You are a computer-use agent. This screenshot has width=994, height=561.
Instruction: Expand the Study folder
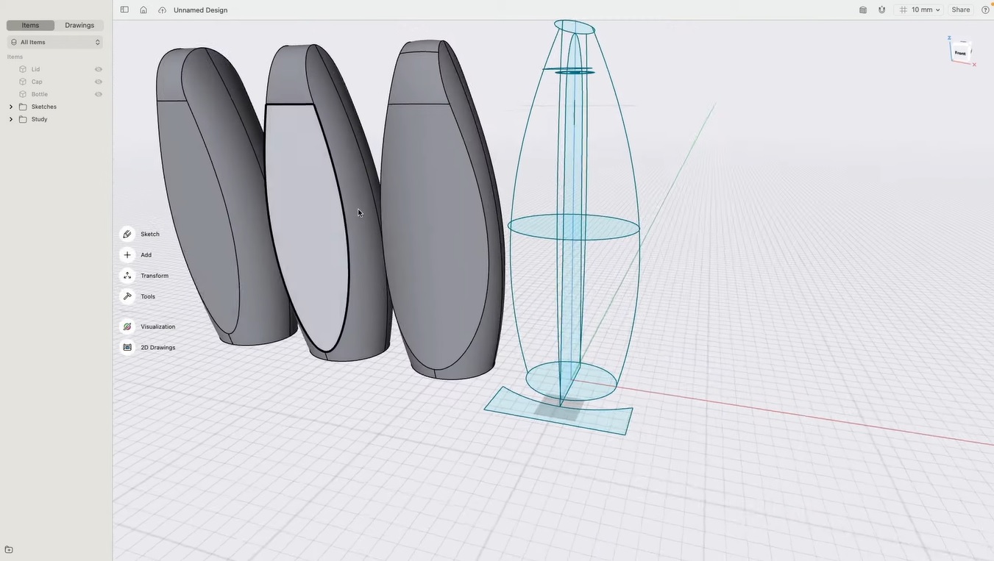pyautogui.click(x=10, y=118)
